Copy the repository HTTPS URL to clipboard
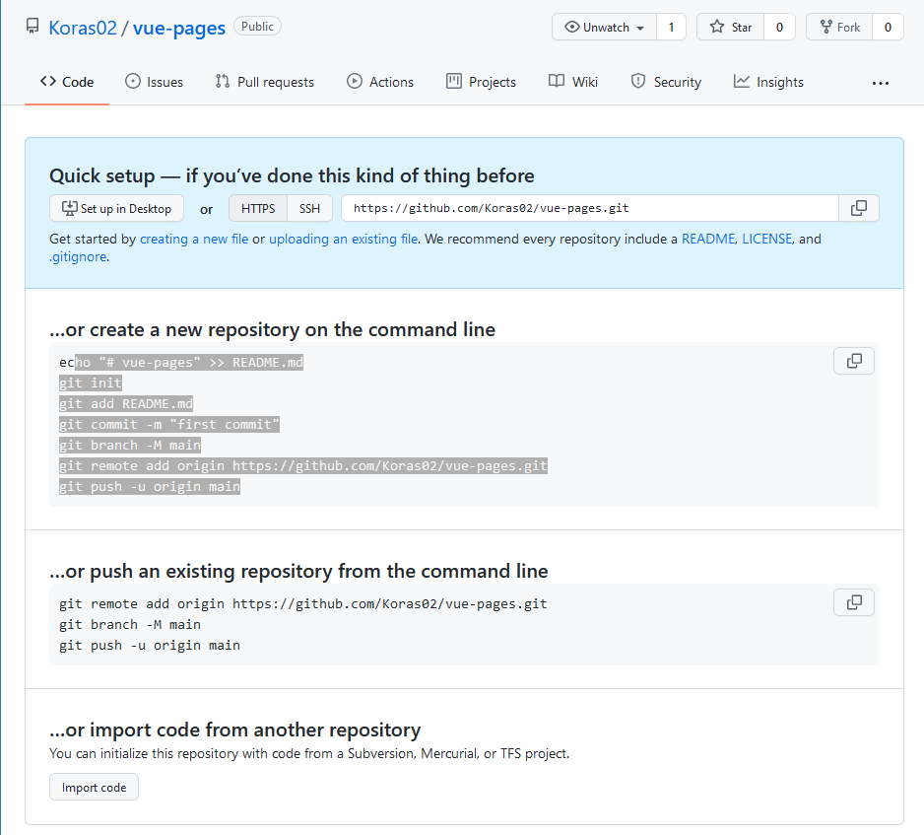Screen dimensions: 924x835 coord(859,208)
